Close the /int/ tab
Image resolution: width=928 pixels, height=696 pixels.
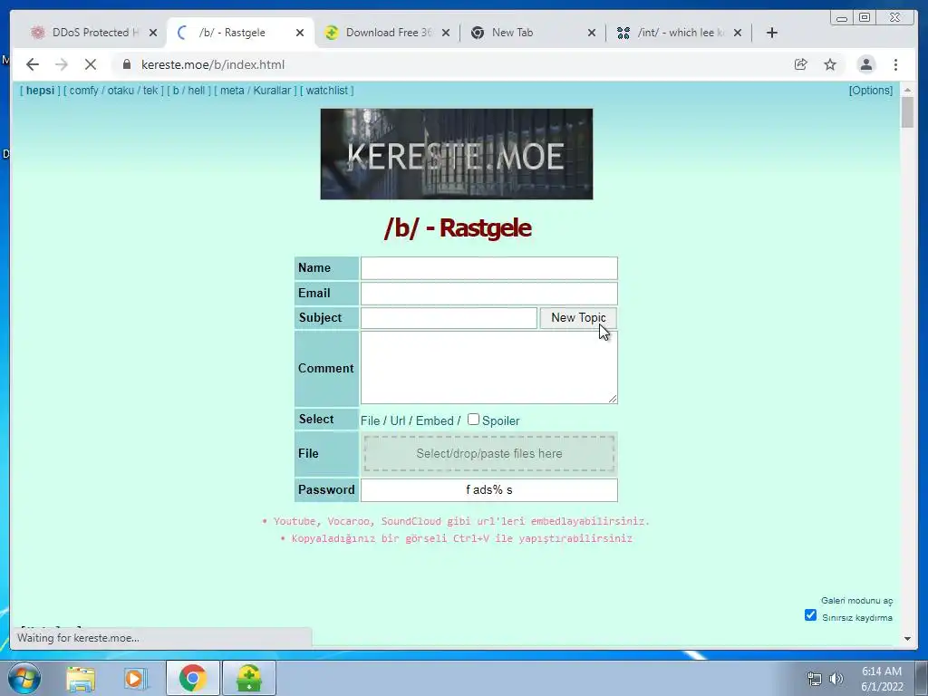(738, 33)
